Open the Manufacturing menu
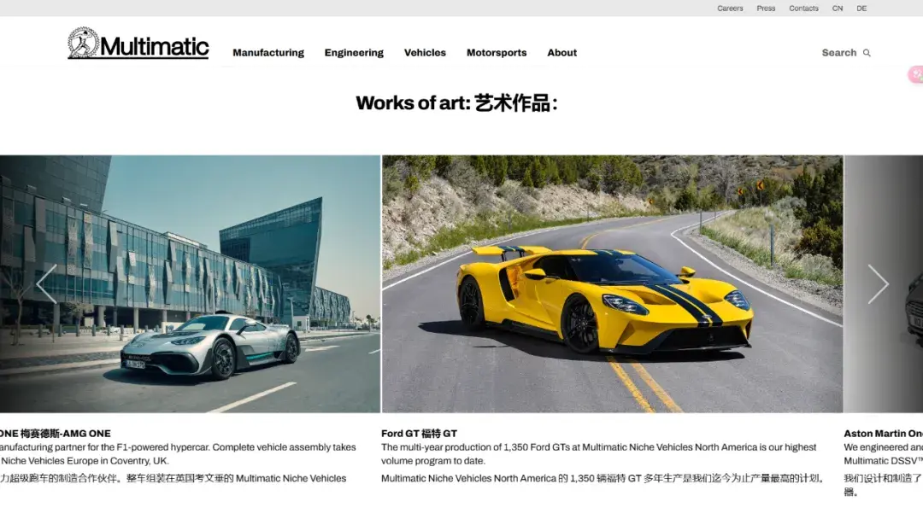 click(x=268, y=53)
